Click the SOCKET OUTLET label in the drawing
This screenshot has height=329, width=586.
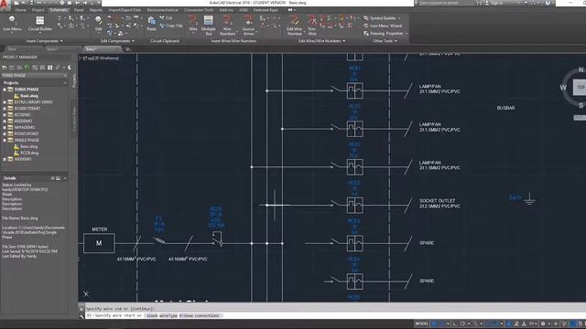(x=438, y=201)
